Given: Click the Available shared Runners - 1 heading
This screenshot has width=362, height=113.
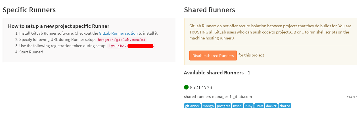Looking at the screenshot, I should point(217,73).
